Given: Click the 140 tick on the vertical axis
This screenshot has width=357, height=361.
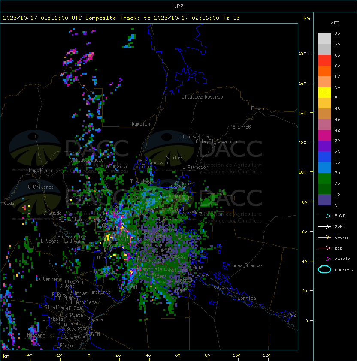Looking at the screenshot, I should click(302, 113).
